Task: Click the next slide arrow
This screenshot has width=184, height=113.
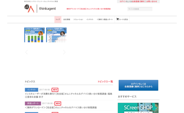Action: pyautogui.click(x=64, y=52)
